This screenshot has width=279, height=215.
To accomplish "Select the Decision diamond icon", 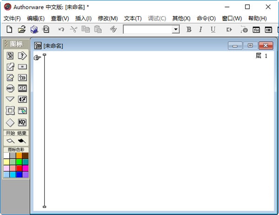I will (x=10, y=122).
